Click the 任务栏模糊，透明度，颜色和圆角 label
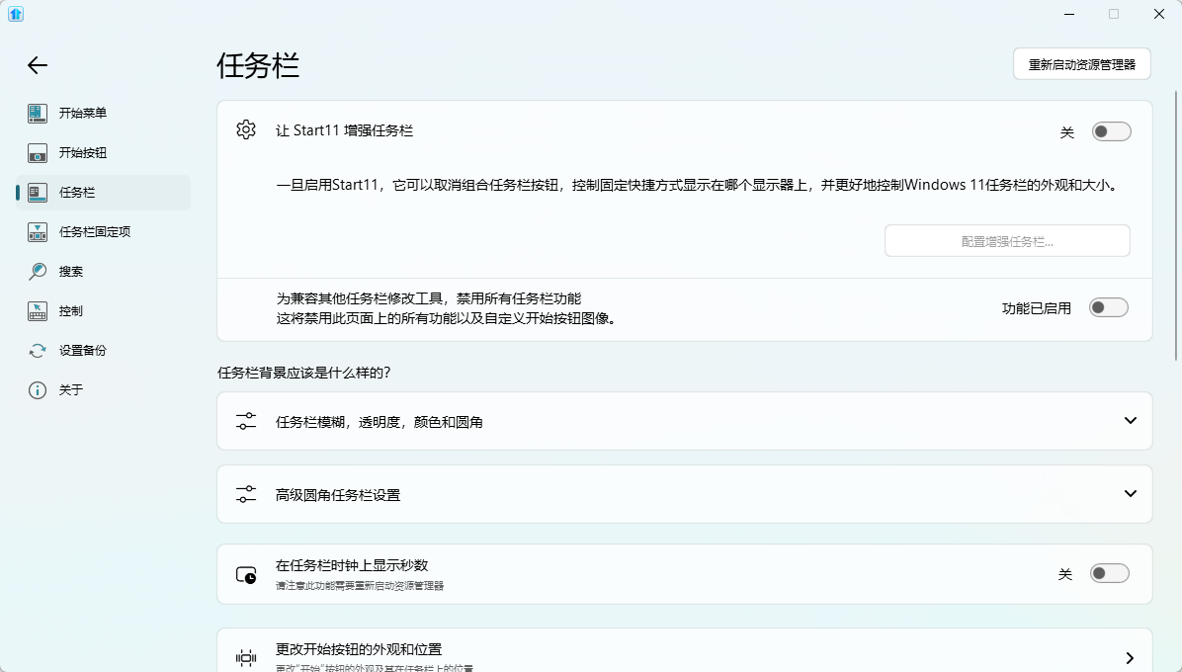The image size is (1182, 672). 380,422
